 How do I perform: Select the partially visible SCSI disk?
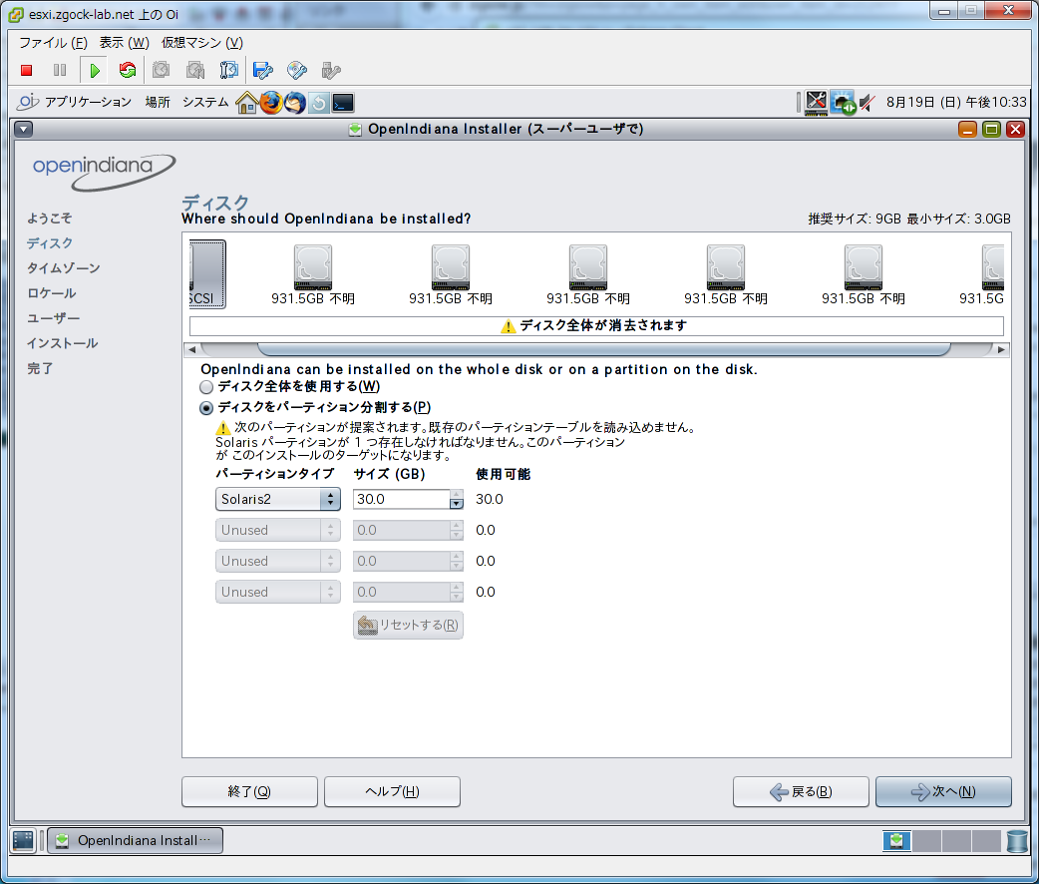coord(206,274)
